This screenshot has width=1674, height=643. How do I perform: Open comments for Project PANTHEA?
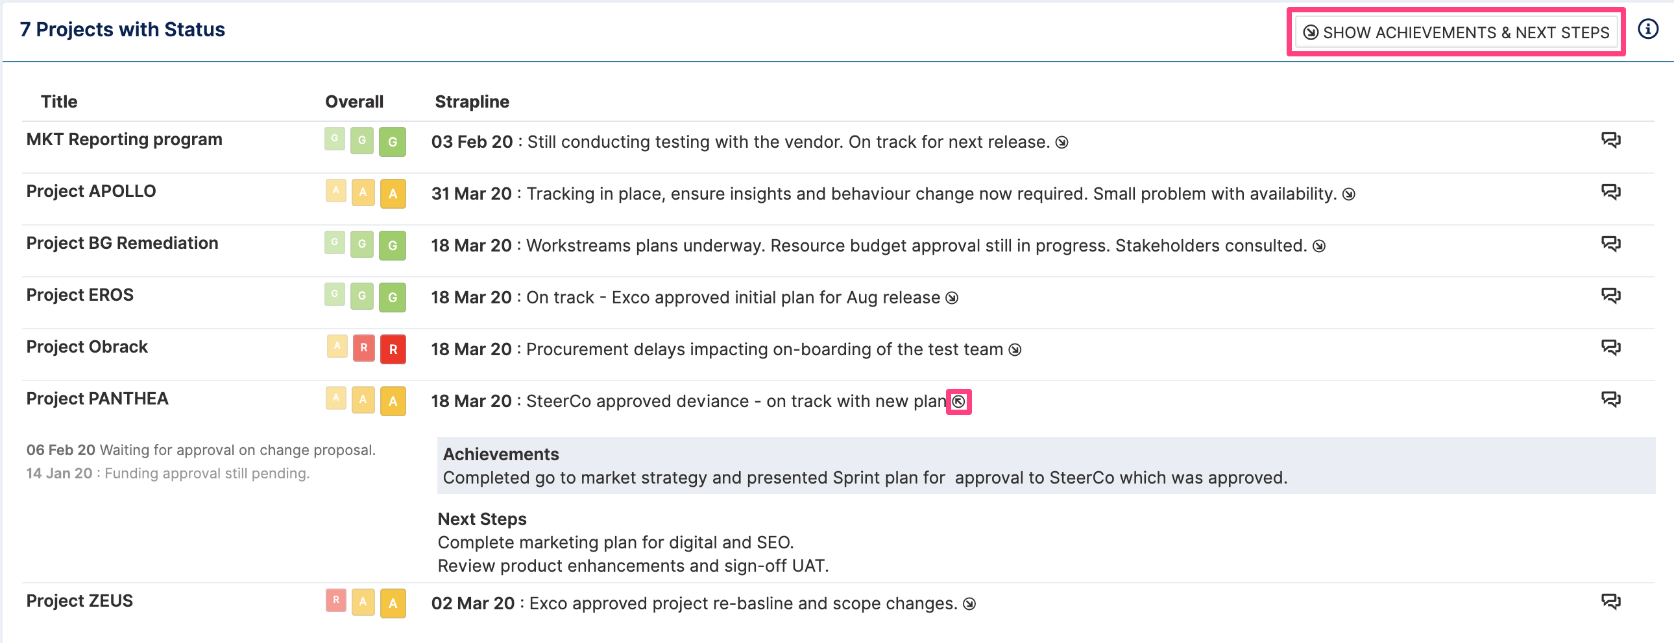[1610, 400]
